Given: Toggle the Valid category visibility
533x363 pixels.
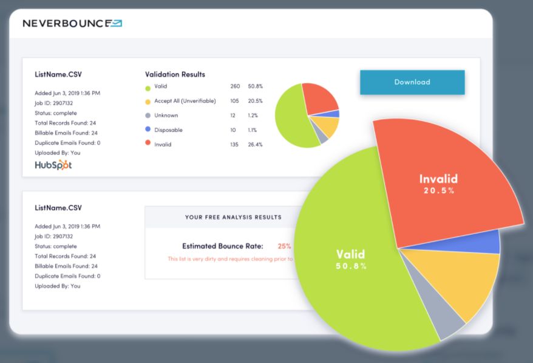Looking at the screenshot, I should pyautogui.click(x=161, y=86).
